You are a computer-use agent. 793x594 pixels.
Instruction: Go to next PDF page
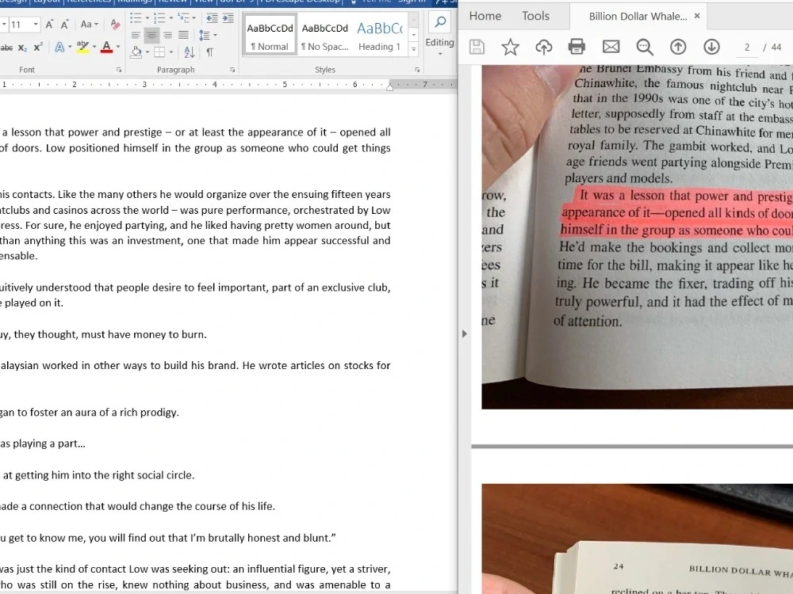tap(711, 47)
